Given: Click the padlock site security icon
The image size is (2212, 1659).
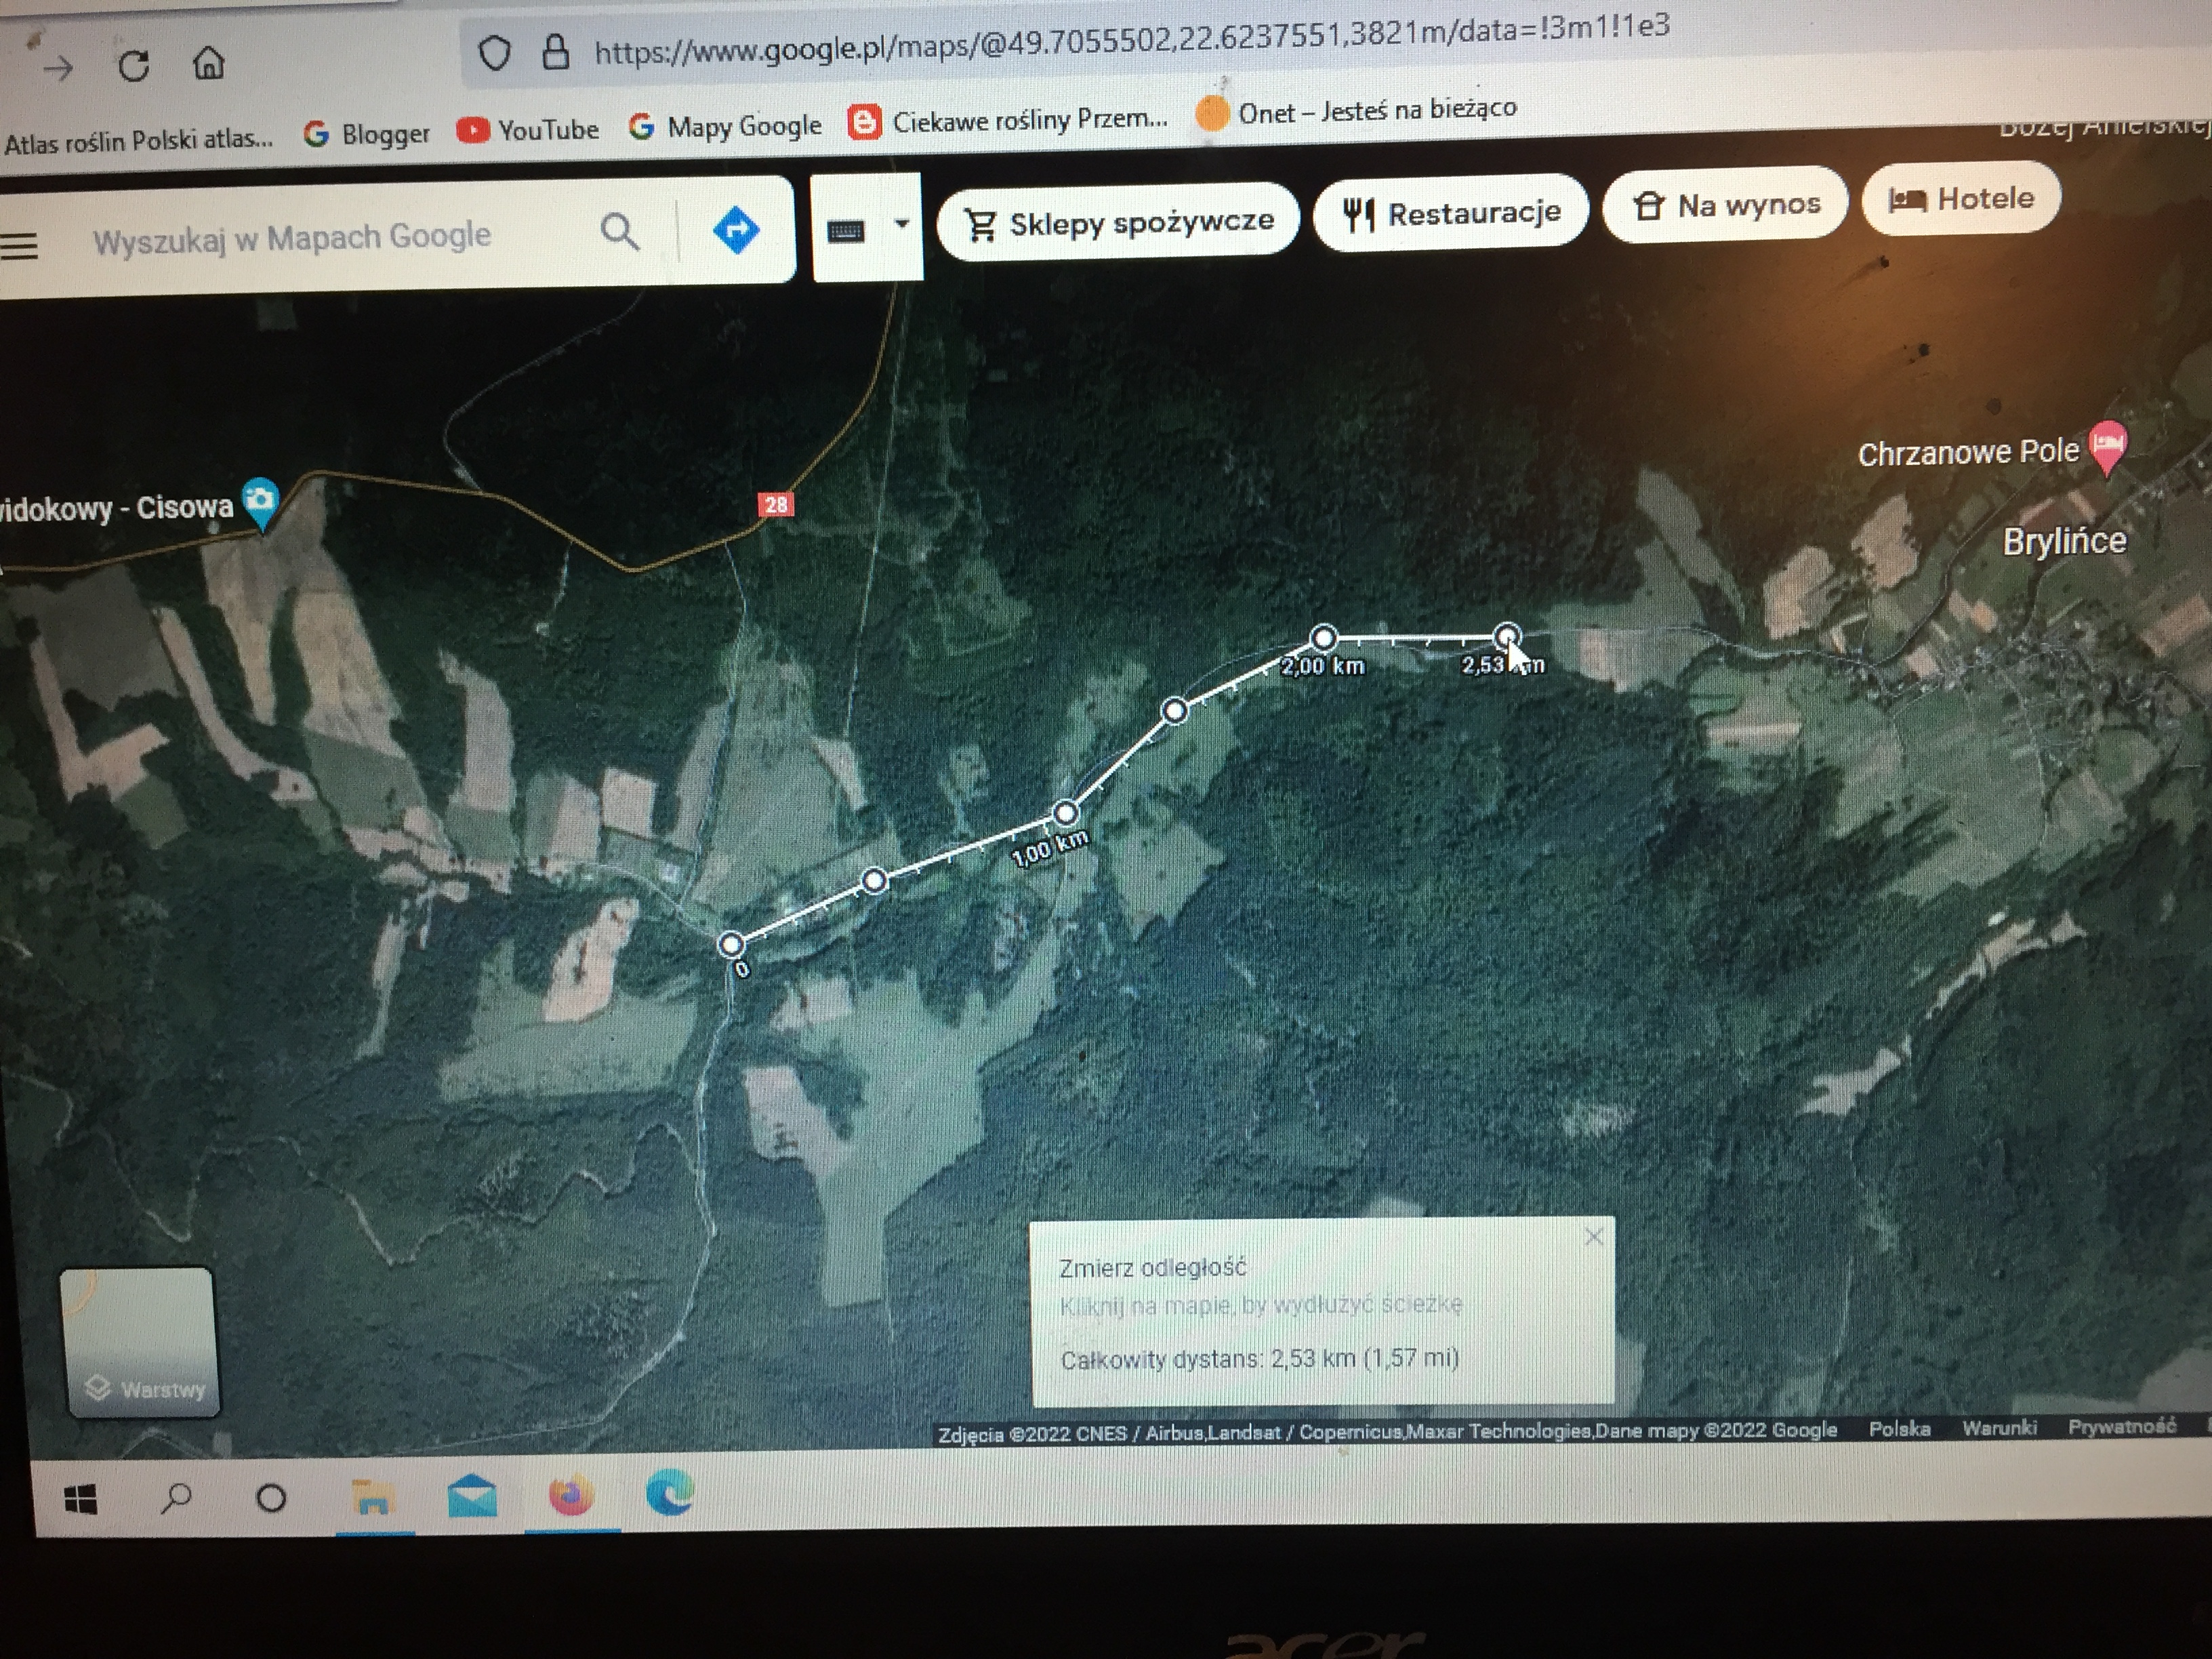Looking at the screenshot, I should coord(555,51).
